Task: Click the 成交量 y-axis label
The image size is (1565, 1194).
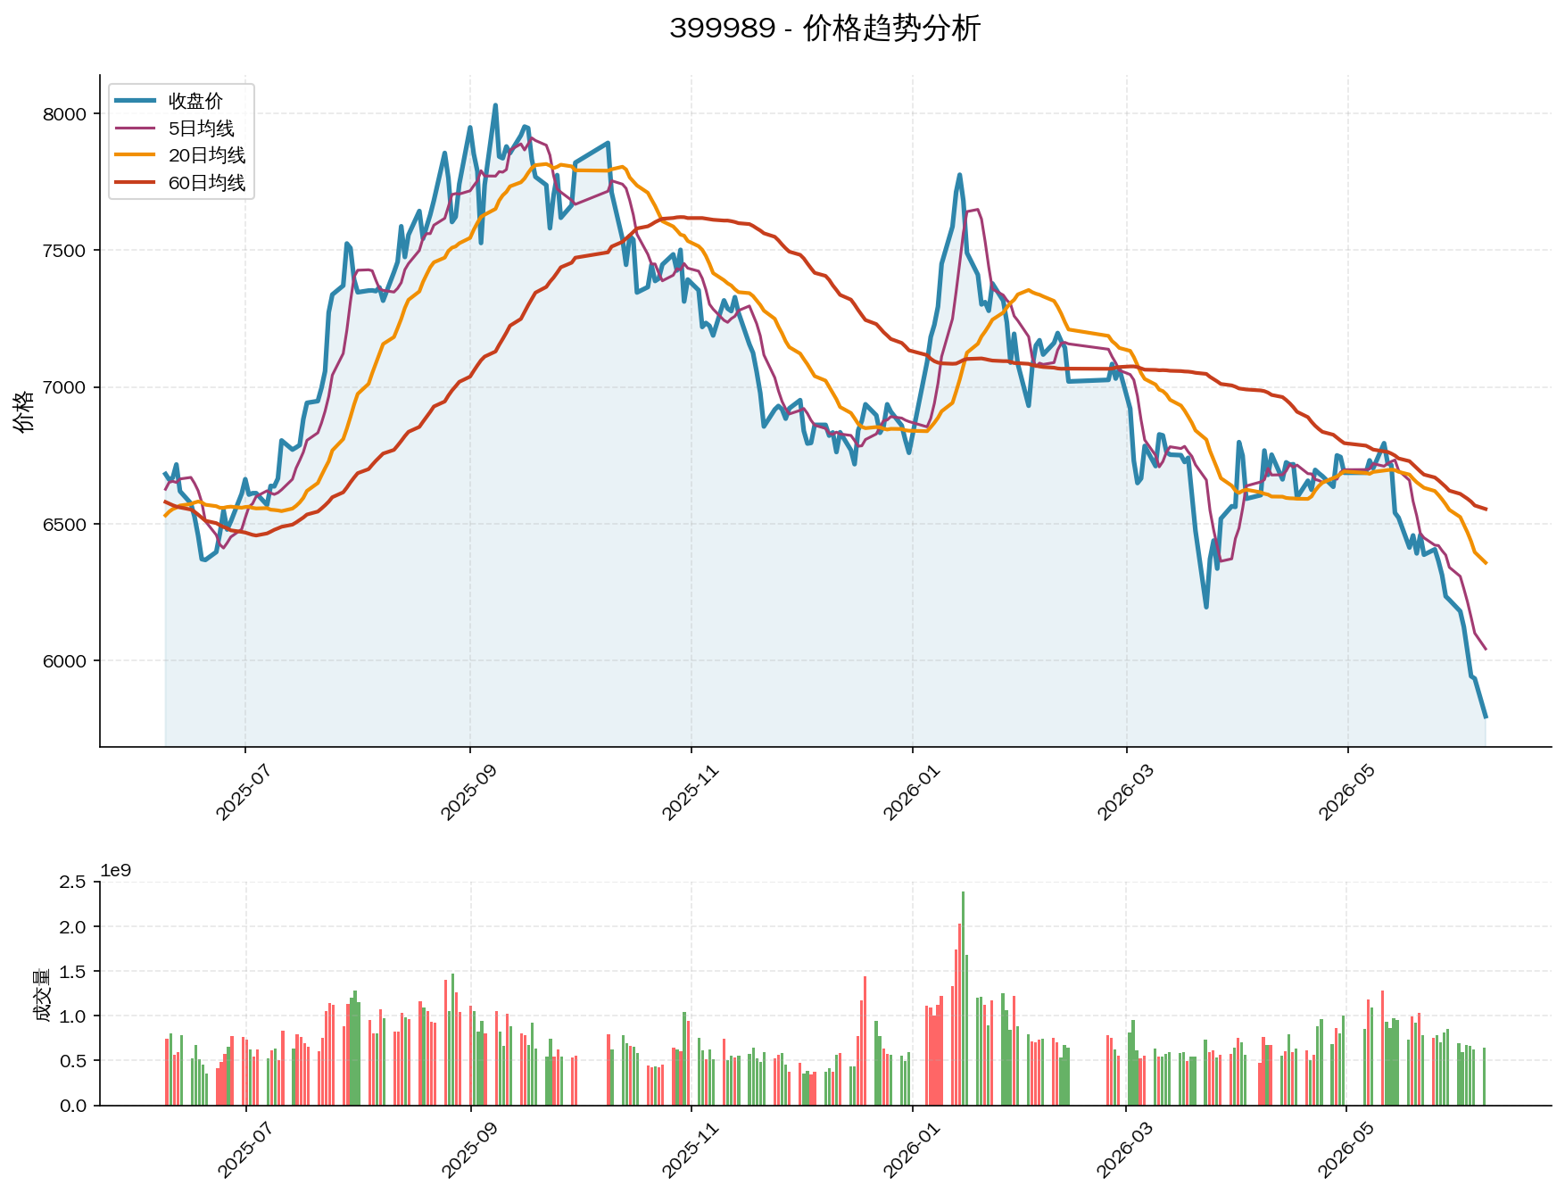Action: [x=42, y=994]
